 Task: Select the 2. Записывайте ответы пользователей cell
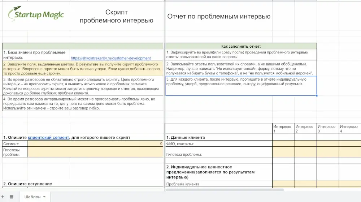(x=241, y=69)
